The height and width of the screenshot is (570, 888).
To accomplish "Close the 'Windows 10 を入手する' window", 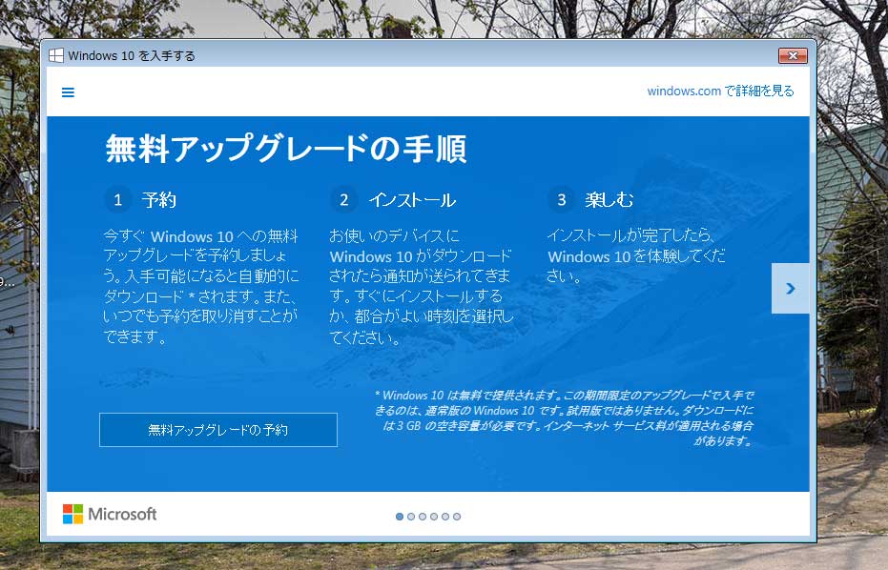I will pos(793,55).
